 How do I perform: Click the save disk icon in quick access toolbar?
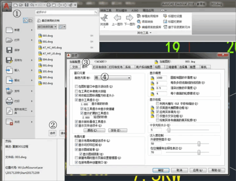[x=27, y=4]
